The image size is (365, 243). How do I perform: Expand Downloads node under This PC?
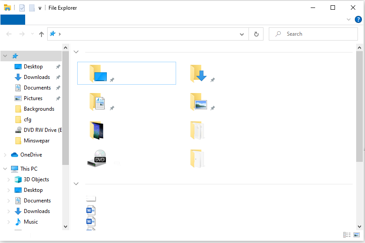(9, 211)
